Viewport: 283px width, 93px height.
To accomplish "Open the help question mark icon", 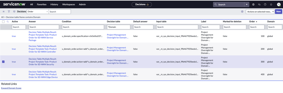I will pos(265,5).
